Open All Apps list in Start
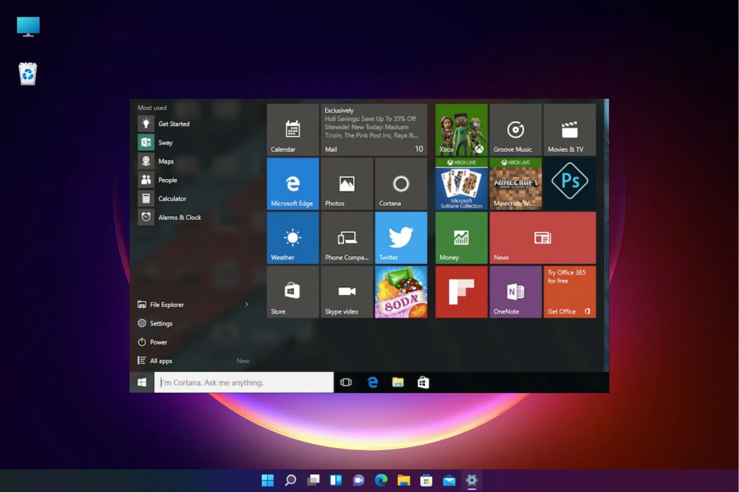 (x=162, y=360)
